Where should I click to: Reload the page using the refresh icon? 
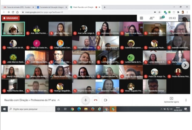coord(13,12)
